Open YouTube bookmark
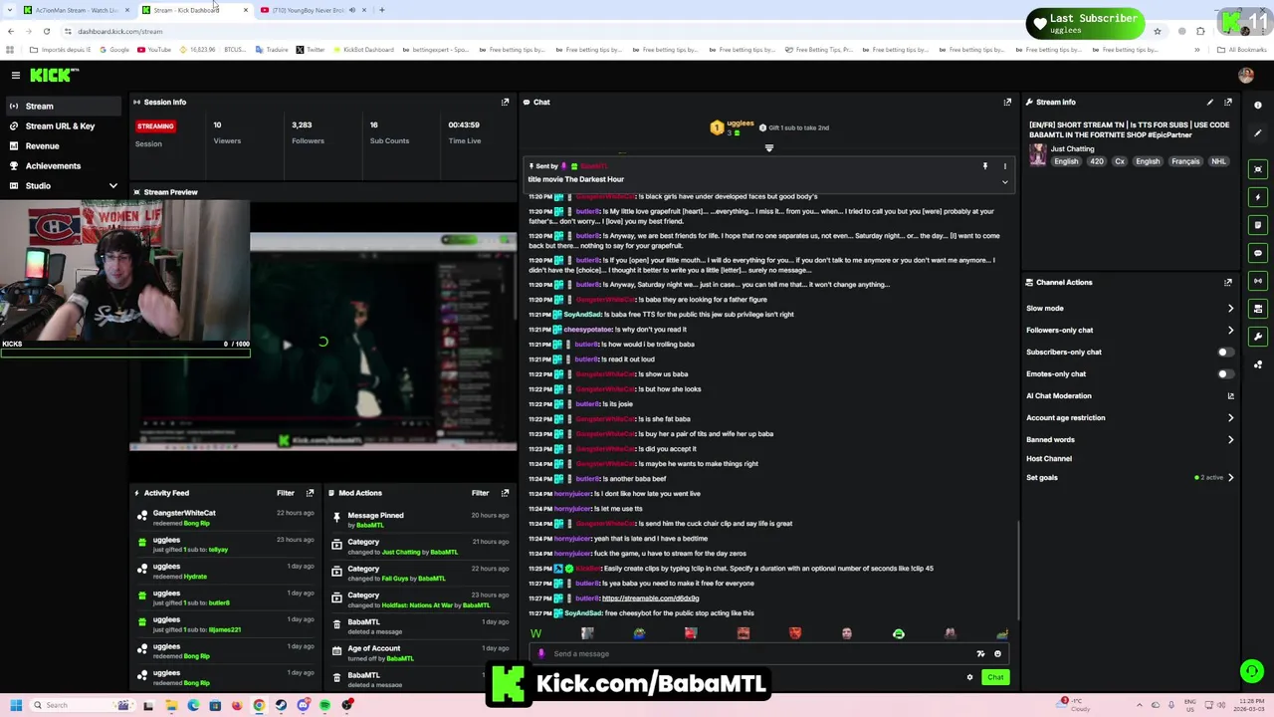The width and height of the screenshot is (1274, 717). click(x=153, y=50)
